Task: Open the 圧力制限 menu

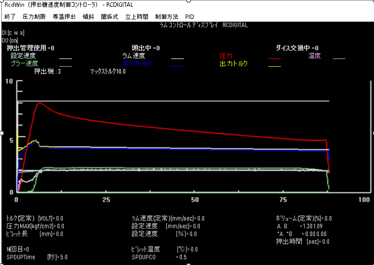Action: [x=34, y=17]
